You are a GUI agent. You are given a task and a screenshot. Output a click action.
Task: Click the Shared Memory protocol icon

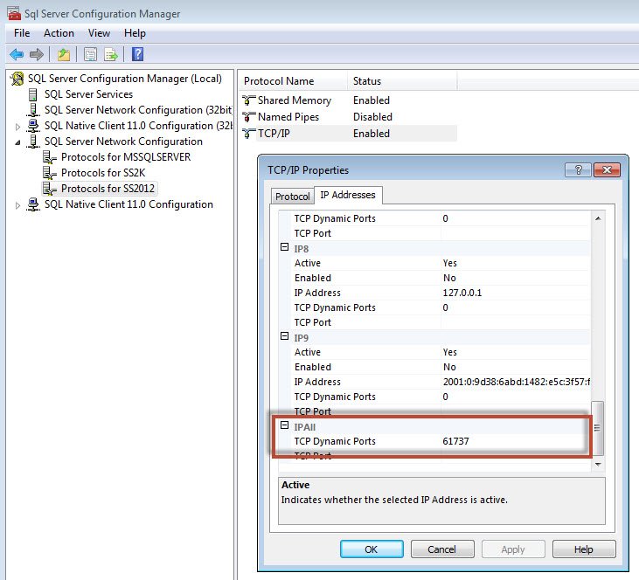248,100
